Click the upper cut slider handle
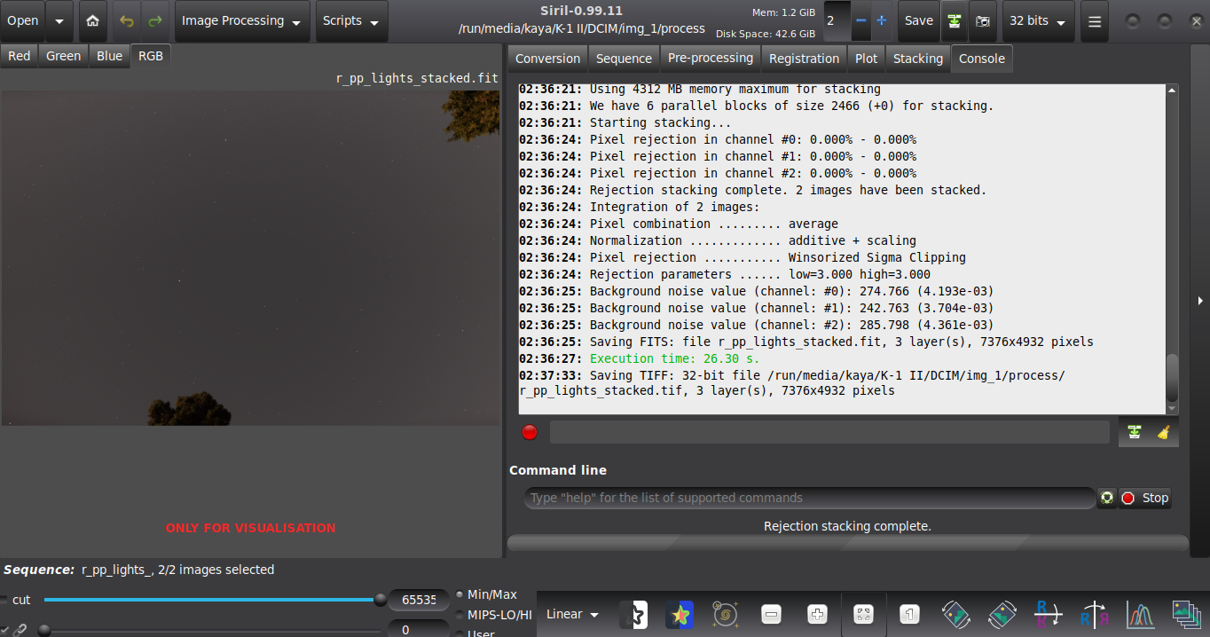This screenshot has width=1210, height=637. pos(381,600)
